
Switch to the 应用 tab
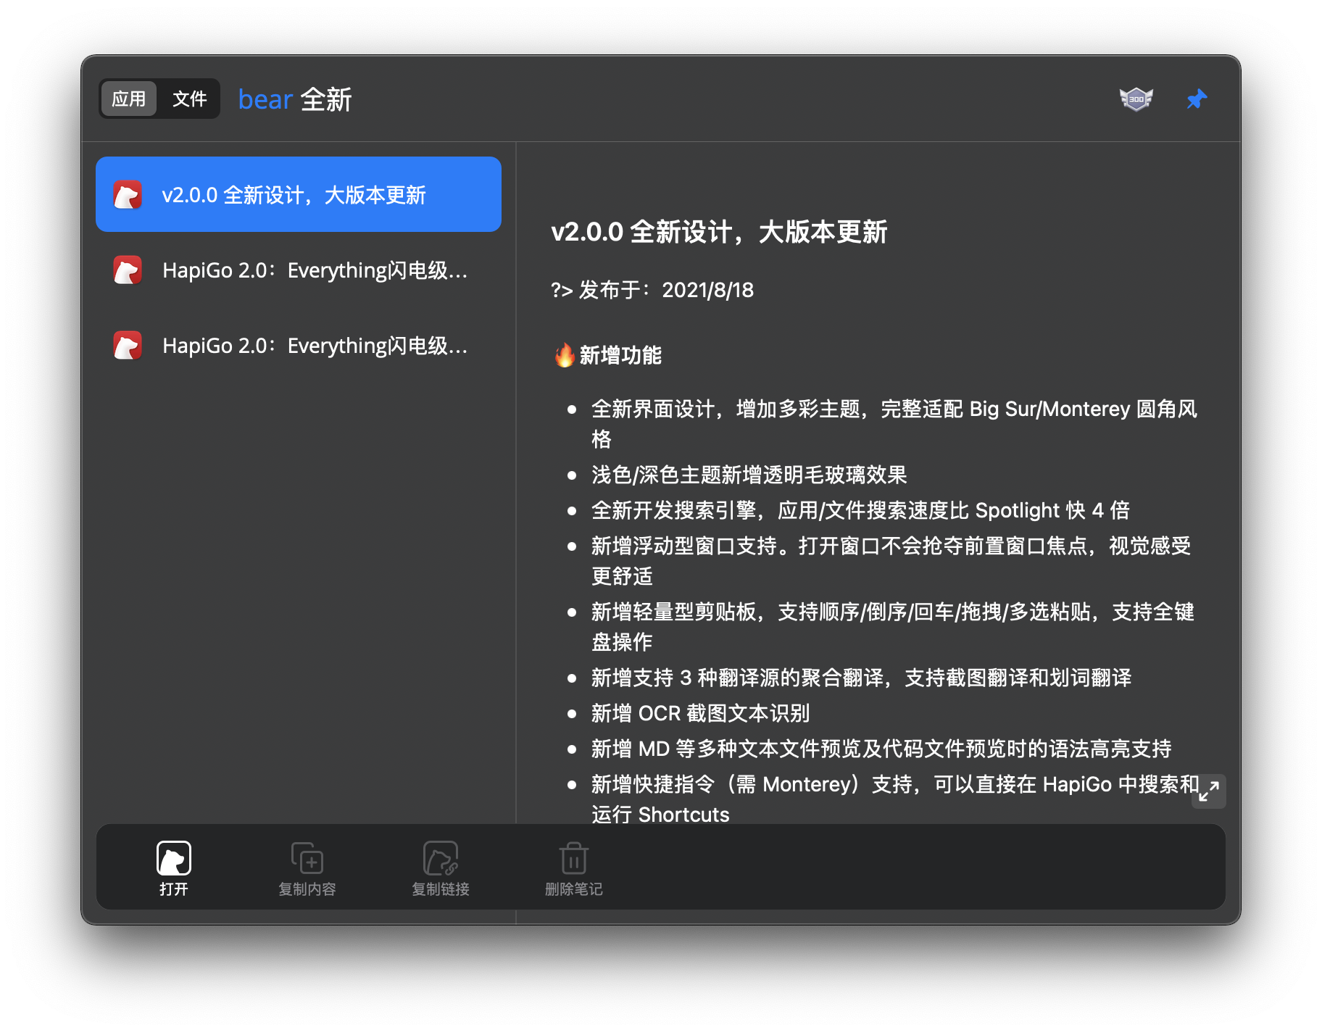(129, 99)
